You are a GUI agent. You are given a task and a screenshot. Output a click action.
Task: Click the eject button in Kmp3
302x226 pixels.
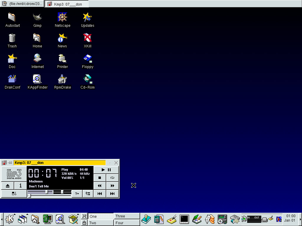pos(8,186)
